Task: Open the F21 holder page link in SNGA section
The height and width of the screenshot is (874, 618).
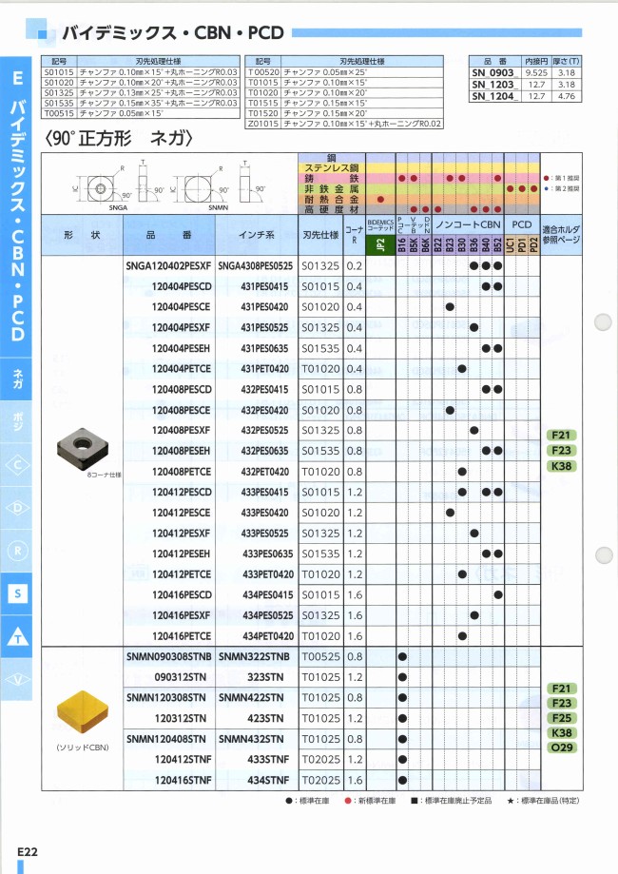Action: [x=559, y=435]
